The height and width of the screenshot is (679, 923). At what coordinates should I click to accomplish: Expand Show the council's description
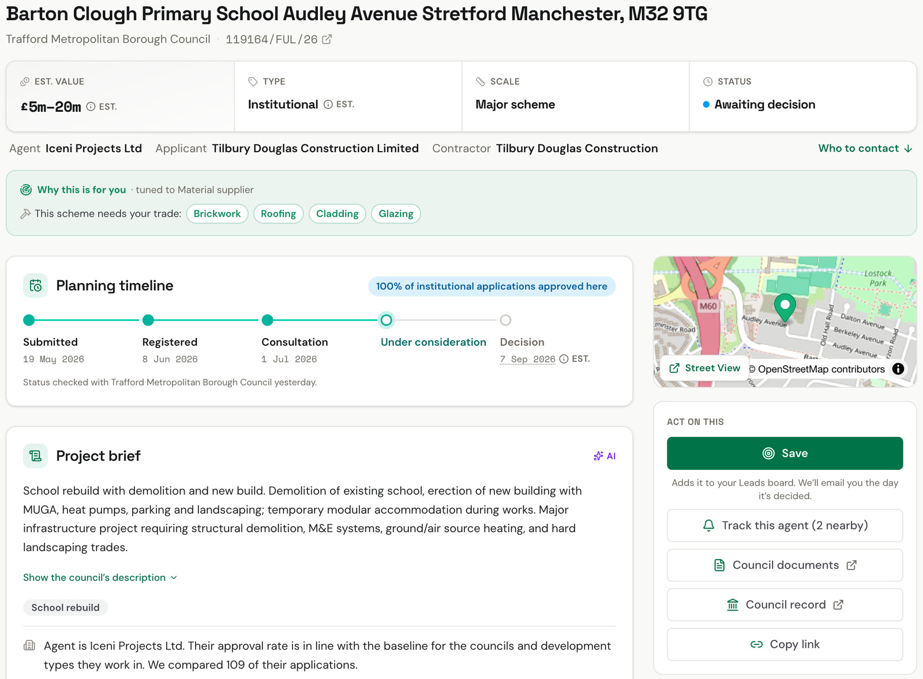tap(100, 578)
